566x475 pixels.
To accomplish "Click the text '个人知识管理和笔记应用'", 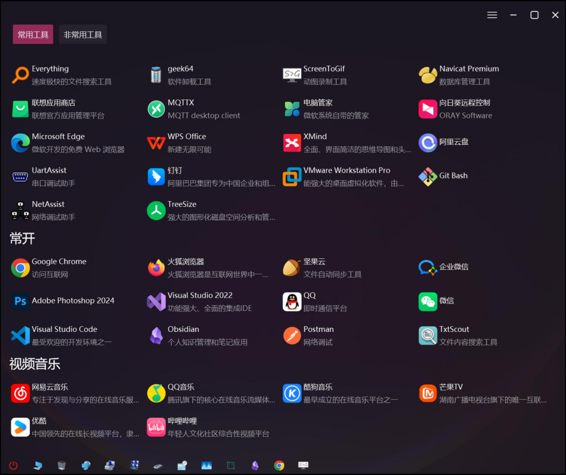I will pos(208,342).
